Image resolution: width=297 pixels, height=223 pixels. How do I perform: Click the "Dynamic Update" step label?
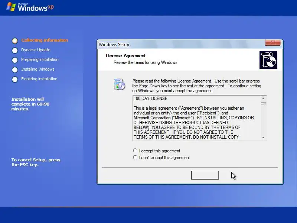point(36,50)
